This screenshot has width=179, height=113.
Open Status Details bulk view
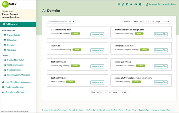[x=14, y=35]
